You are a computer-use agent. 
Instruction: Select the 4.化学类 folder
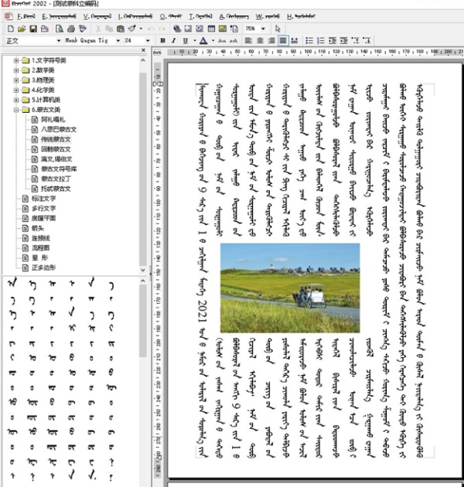coord(43,90)
